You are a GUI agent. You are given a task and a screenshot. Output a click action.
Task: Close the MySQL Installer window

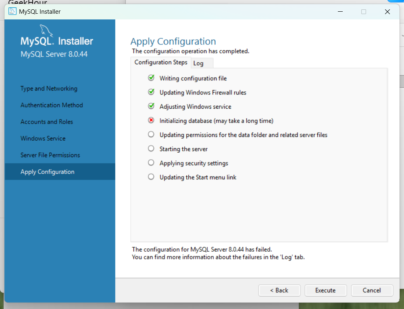coord(387,12)
